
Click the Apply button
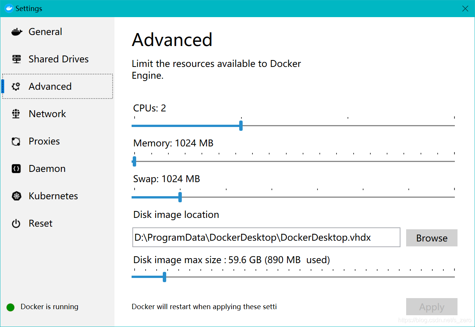tap(432, 307)
